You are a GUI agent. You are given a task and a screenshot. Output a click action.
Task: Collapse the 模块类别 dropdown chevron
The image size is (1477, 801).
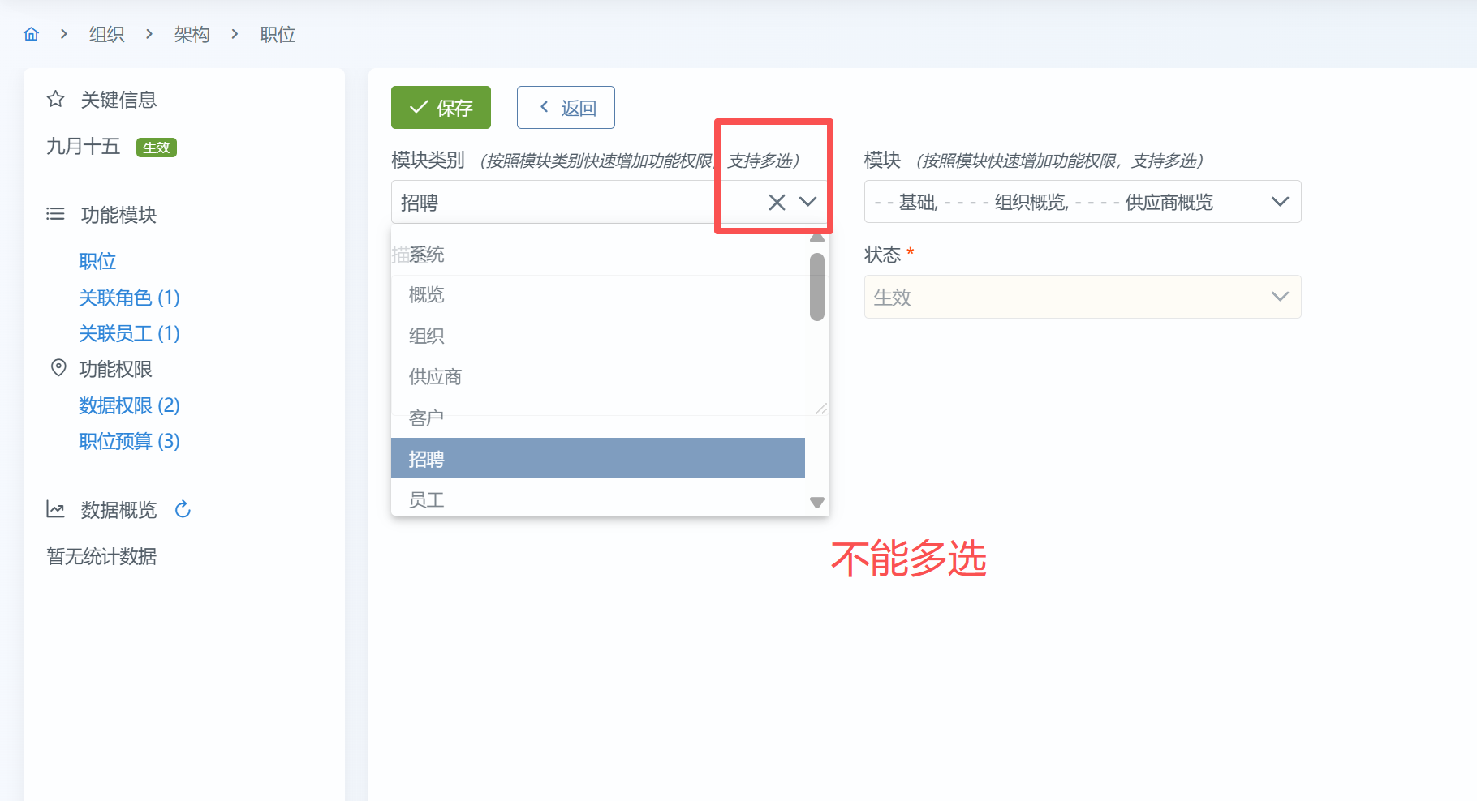[x=807, y=202]
